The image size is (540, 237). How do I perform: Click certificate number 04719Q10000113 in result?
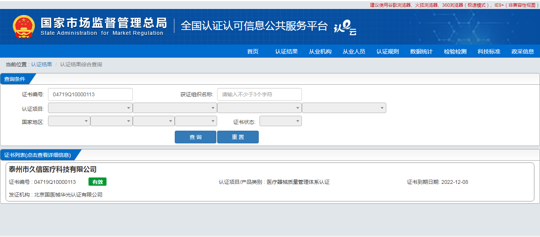click(x=55, y=182)
